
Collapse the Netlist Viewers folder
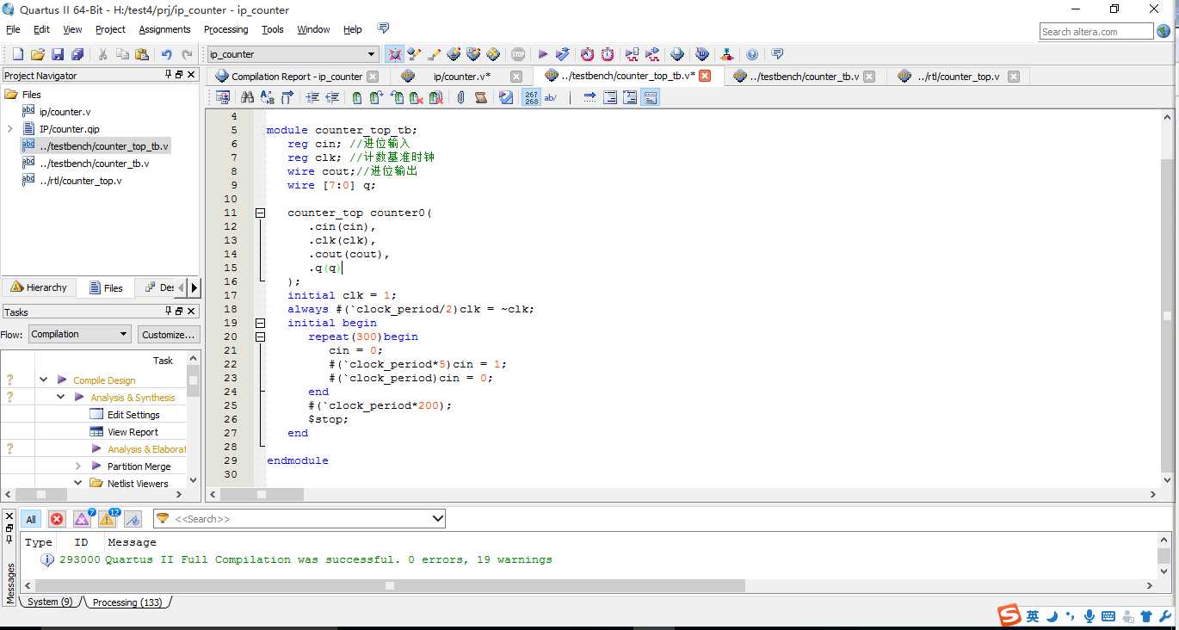[x=77, y=483]
